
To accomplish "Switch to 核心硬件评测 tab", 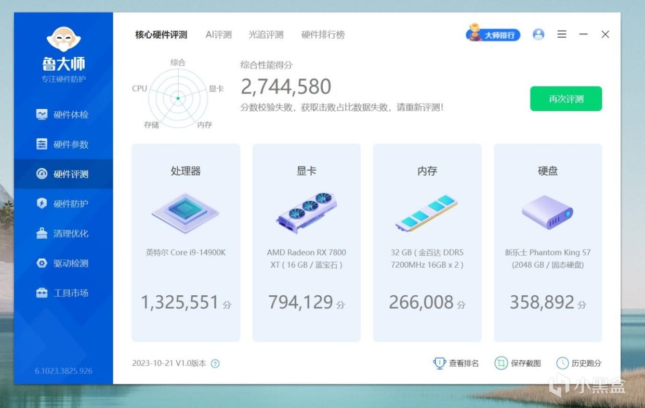I will point(161,35).
